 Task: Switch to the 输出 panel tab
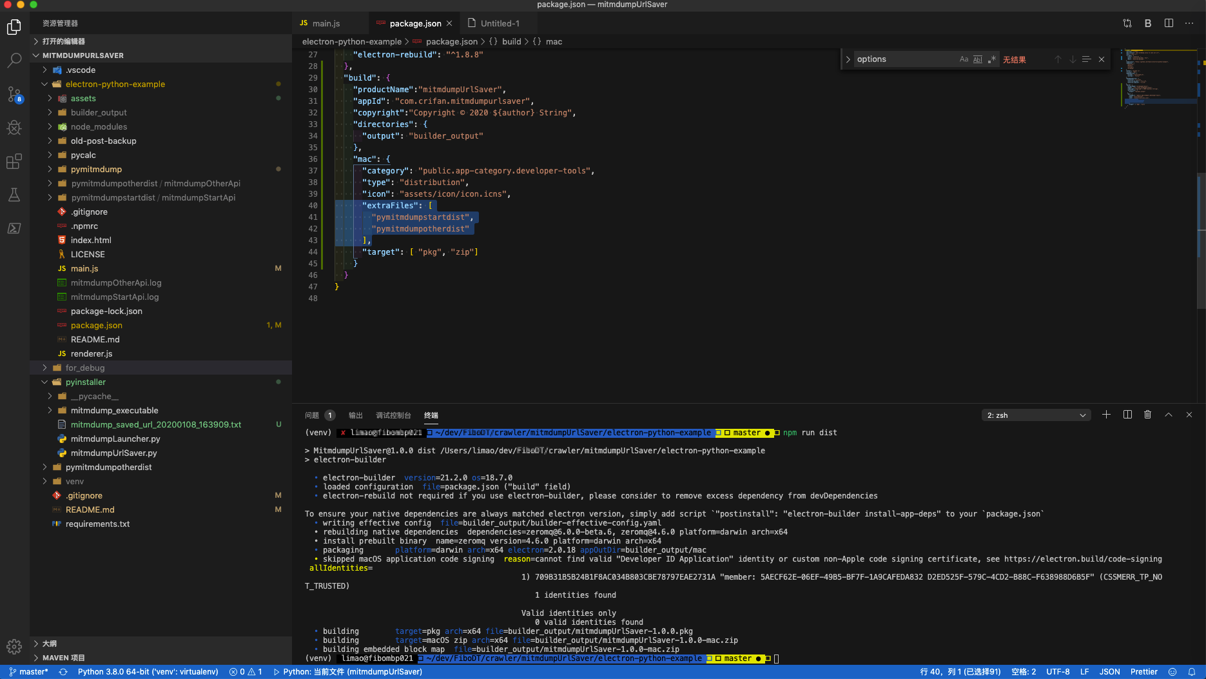(x=355, y=415)
